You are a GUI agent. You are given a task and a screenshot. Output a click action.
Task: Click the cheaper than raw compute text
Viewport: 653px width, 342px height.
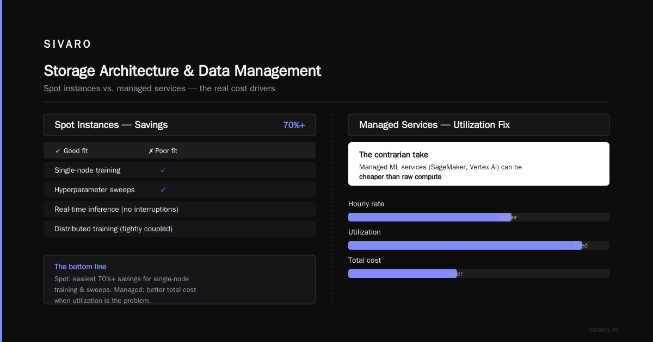tap(400, 177)
